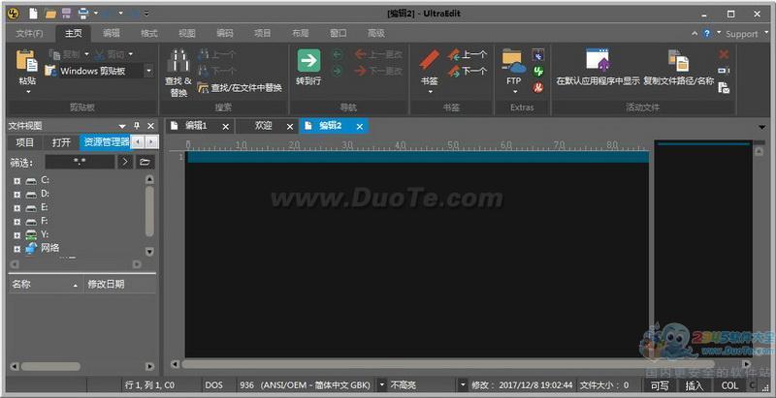Open the File (文件(F)) menu

point(29,34)
